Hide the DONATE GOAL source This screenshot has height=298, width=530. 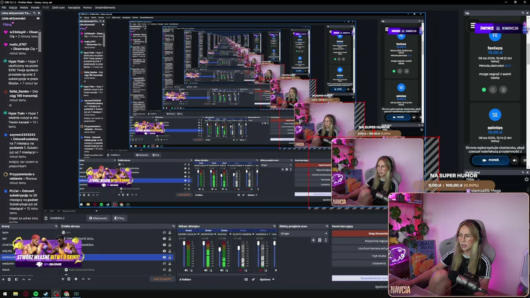pos(164,239)
